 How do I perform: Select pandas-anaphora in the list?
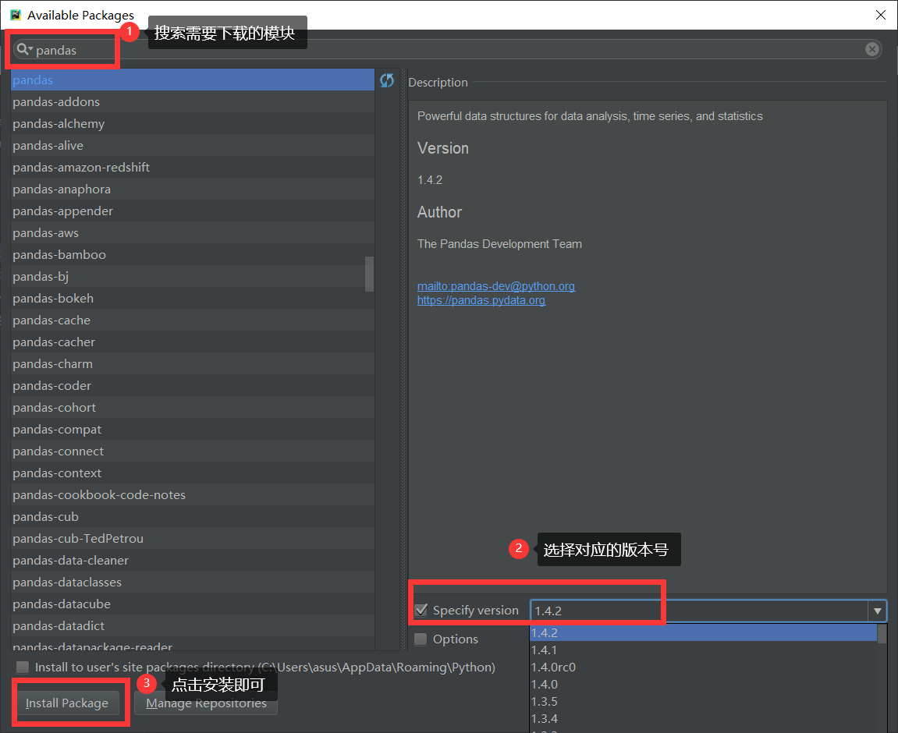coord(193,189)
